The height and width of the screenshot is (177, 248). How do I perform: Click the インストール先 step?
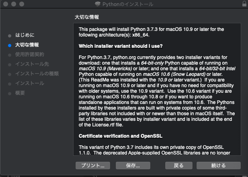click(x=32, y=64)
